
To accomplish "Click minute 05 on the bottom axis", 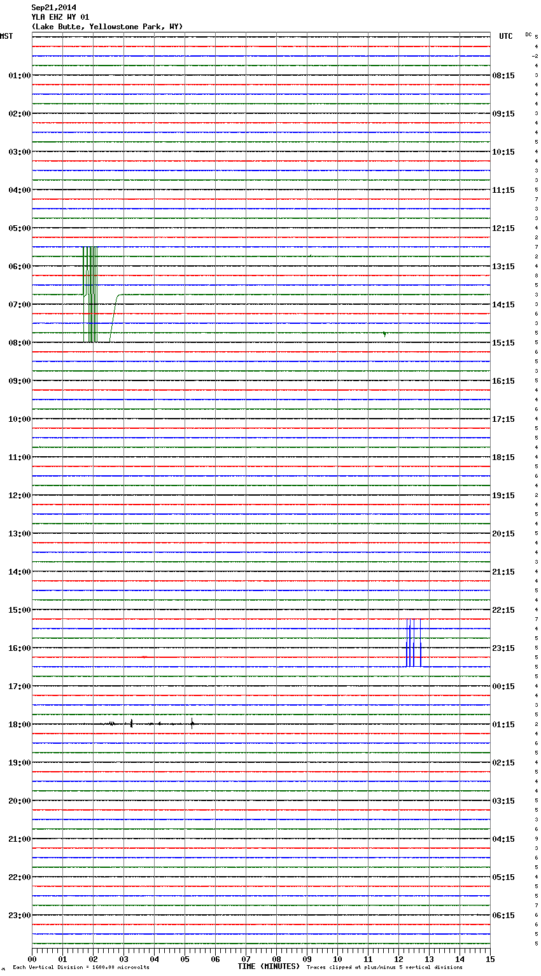I will (x=185, y=959).
